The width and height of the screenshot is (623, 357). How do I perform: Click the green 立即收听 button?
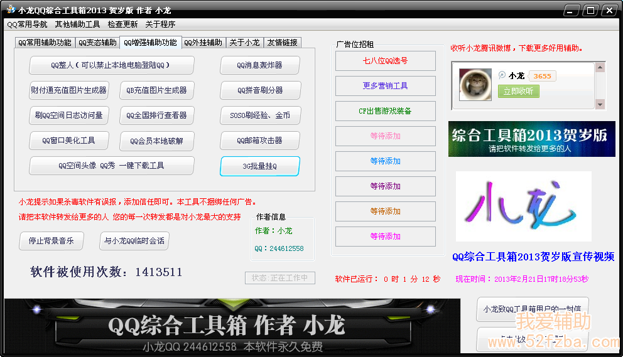coord(518,92)
